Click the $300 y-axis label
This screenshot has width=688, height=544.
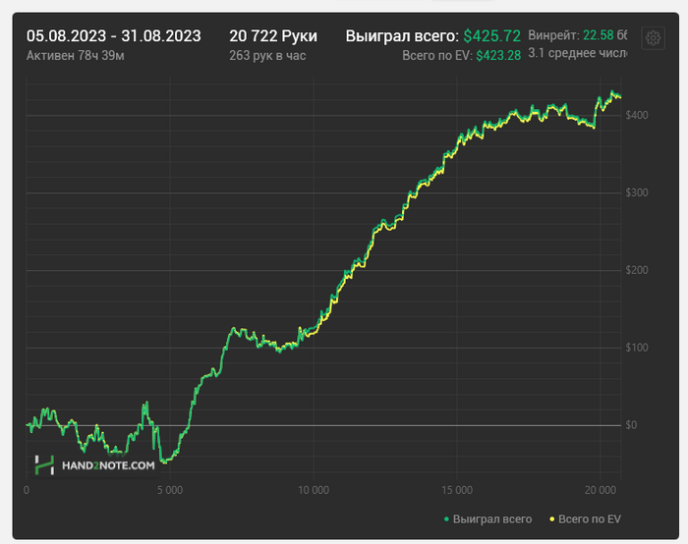637,192
